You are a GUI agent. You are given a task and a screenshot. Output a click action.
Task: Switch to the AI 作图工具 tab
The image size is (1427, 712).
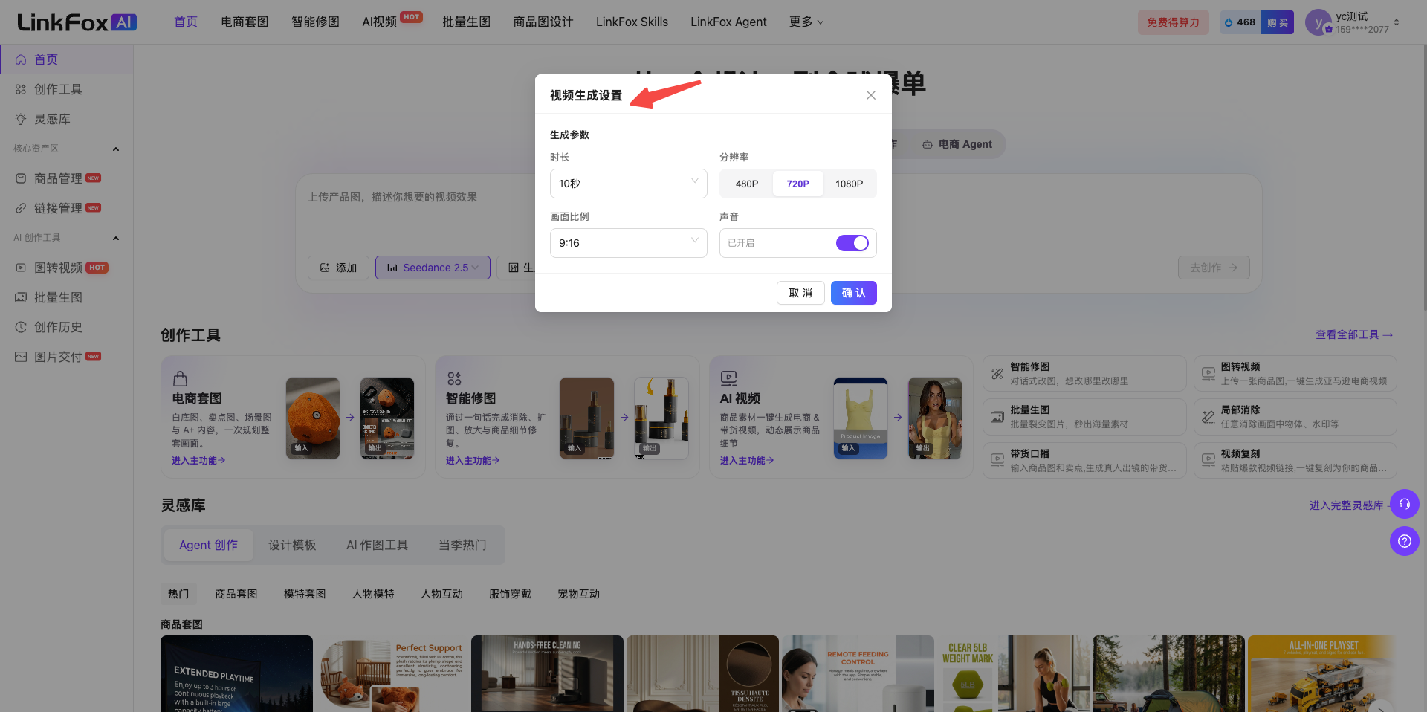click(377, 545)
